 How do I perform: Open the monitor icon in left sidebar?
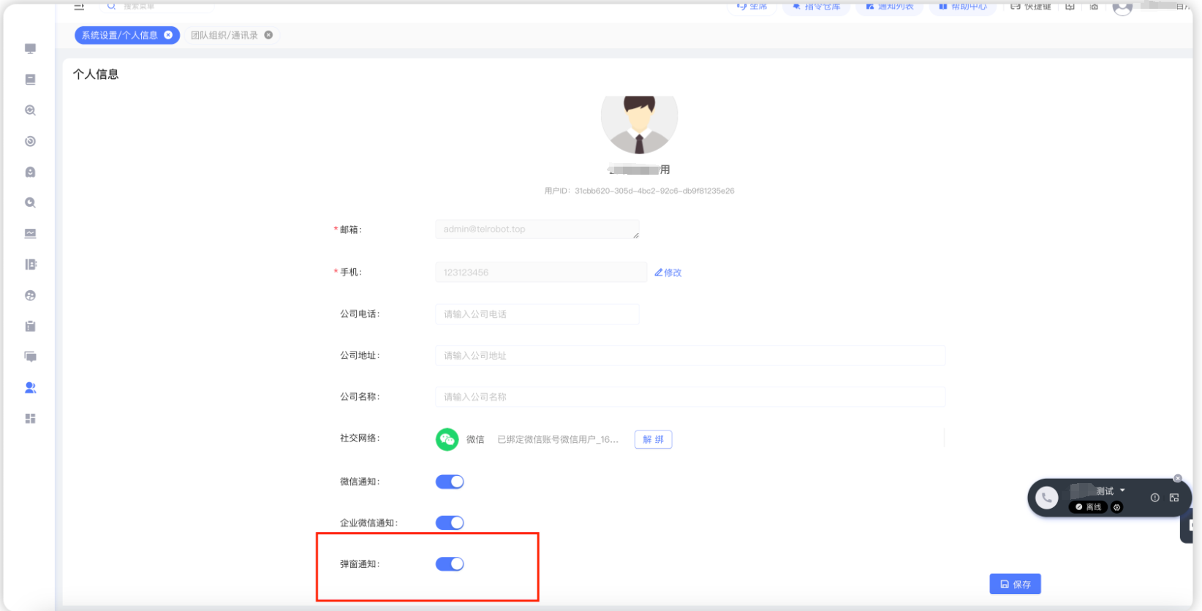click(30, 49)
